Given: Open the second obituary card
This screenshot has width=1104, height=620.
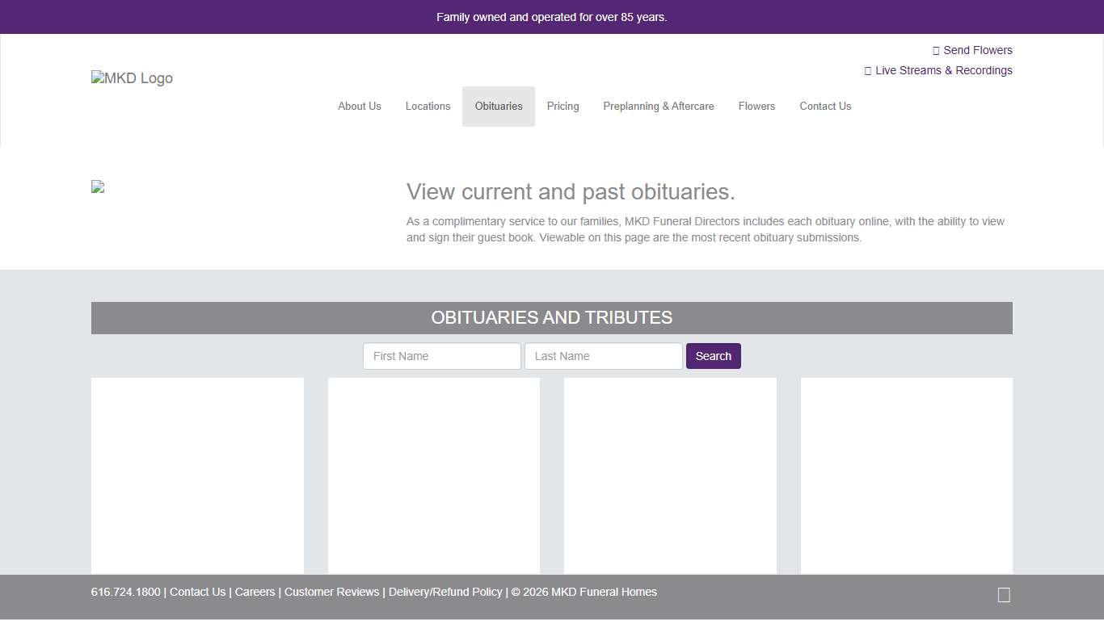Looking at the screenshot, I should coord(433,475).
